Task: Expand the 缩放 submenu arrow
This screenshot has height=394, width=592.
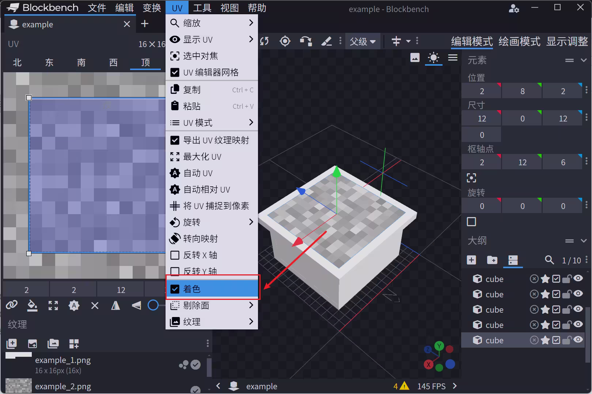Action: tap(251, 23)
